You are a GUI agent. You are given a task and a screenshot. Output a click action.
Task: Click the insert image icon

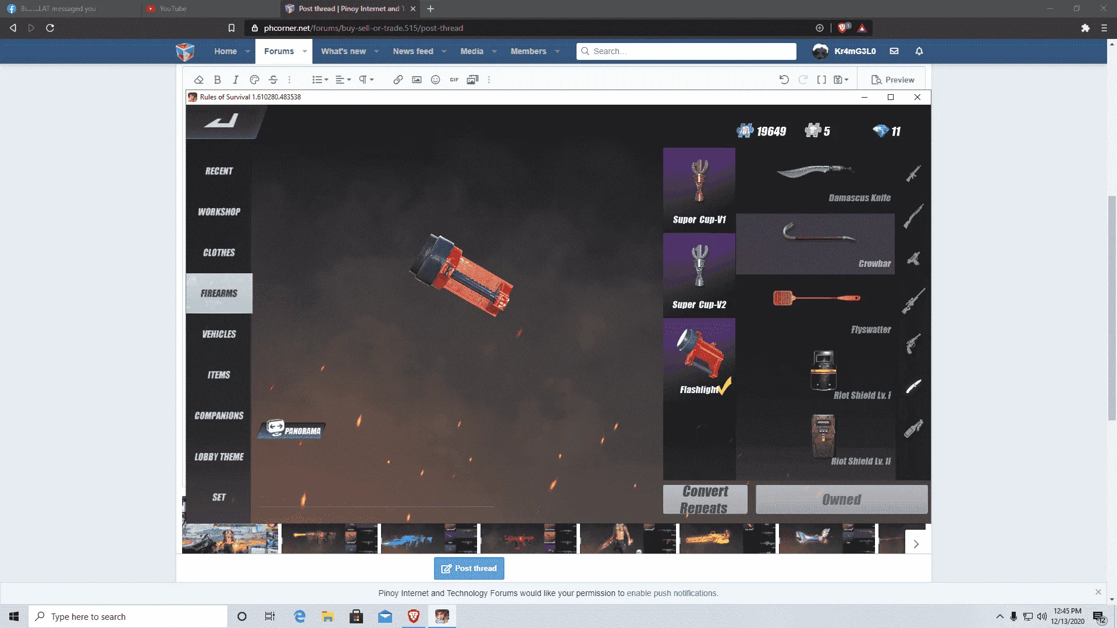(x=417, y=80)
